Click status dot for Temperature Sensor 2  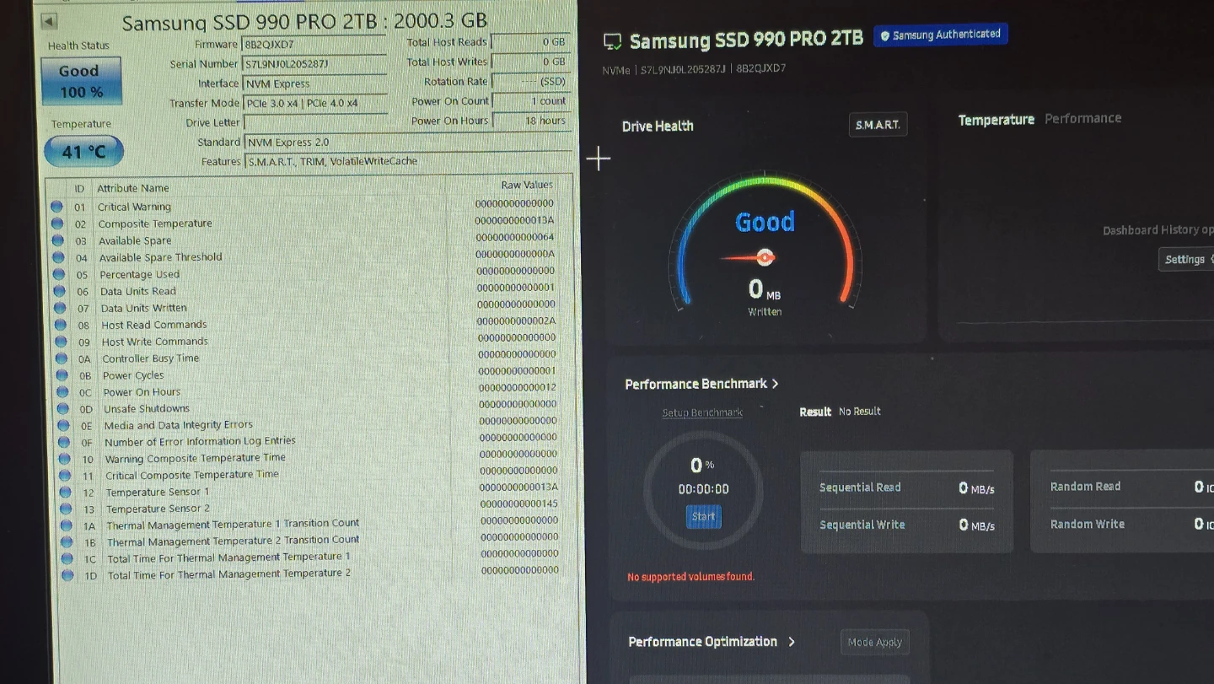(x=66, y=509)
